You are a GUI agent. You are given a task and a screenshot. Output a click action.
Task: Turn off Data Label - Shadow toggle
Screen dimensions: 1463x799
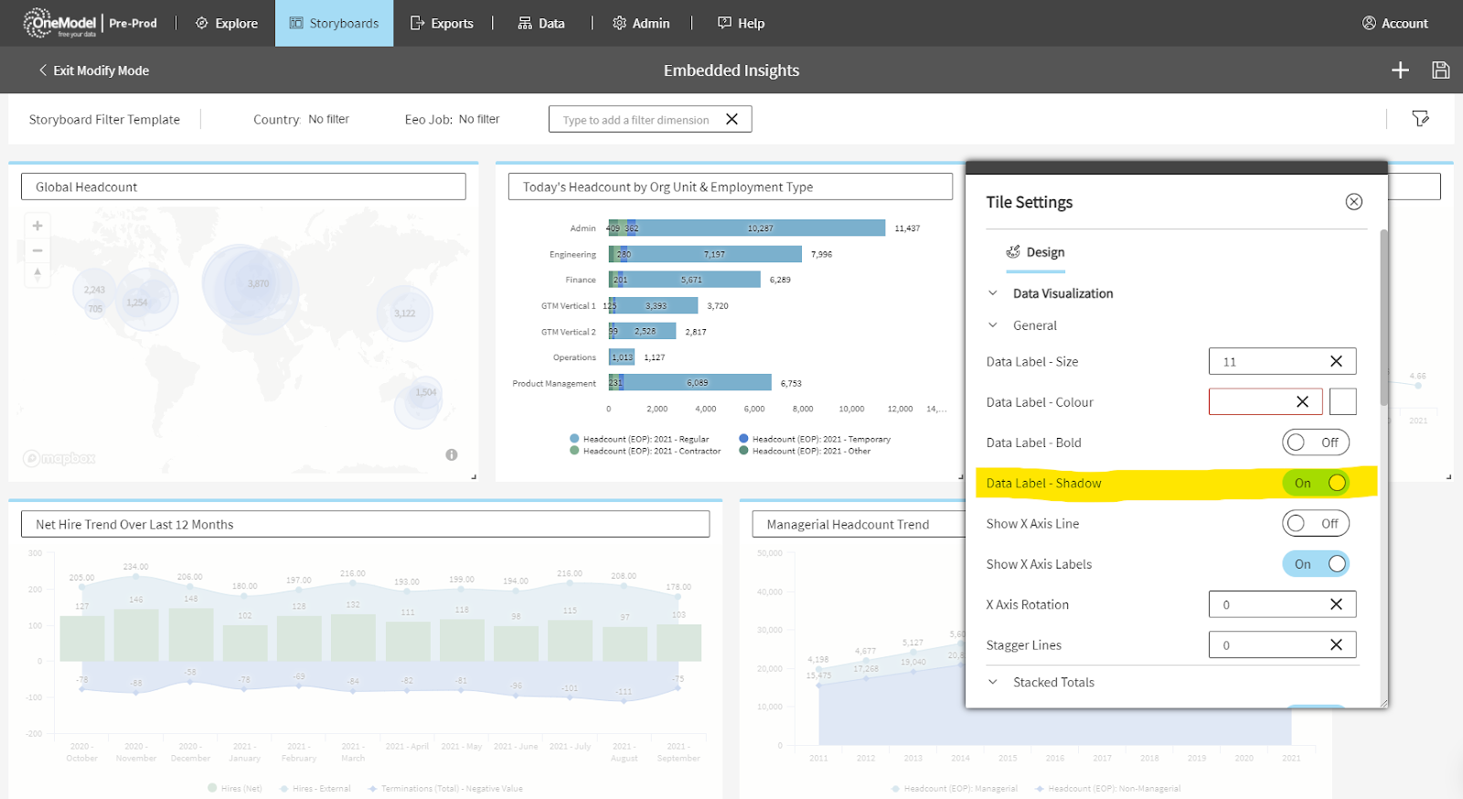[1315, 483]
